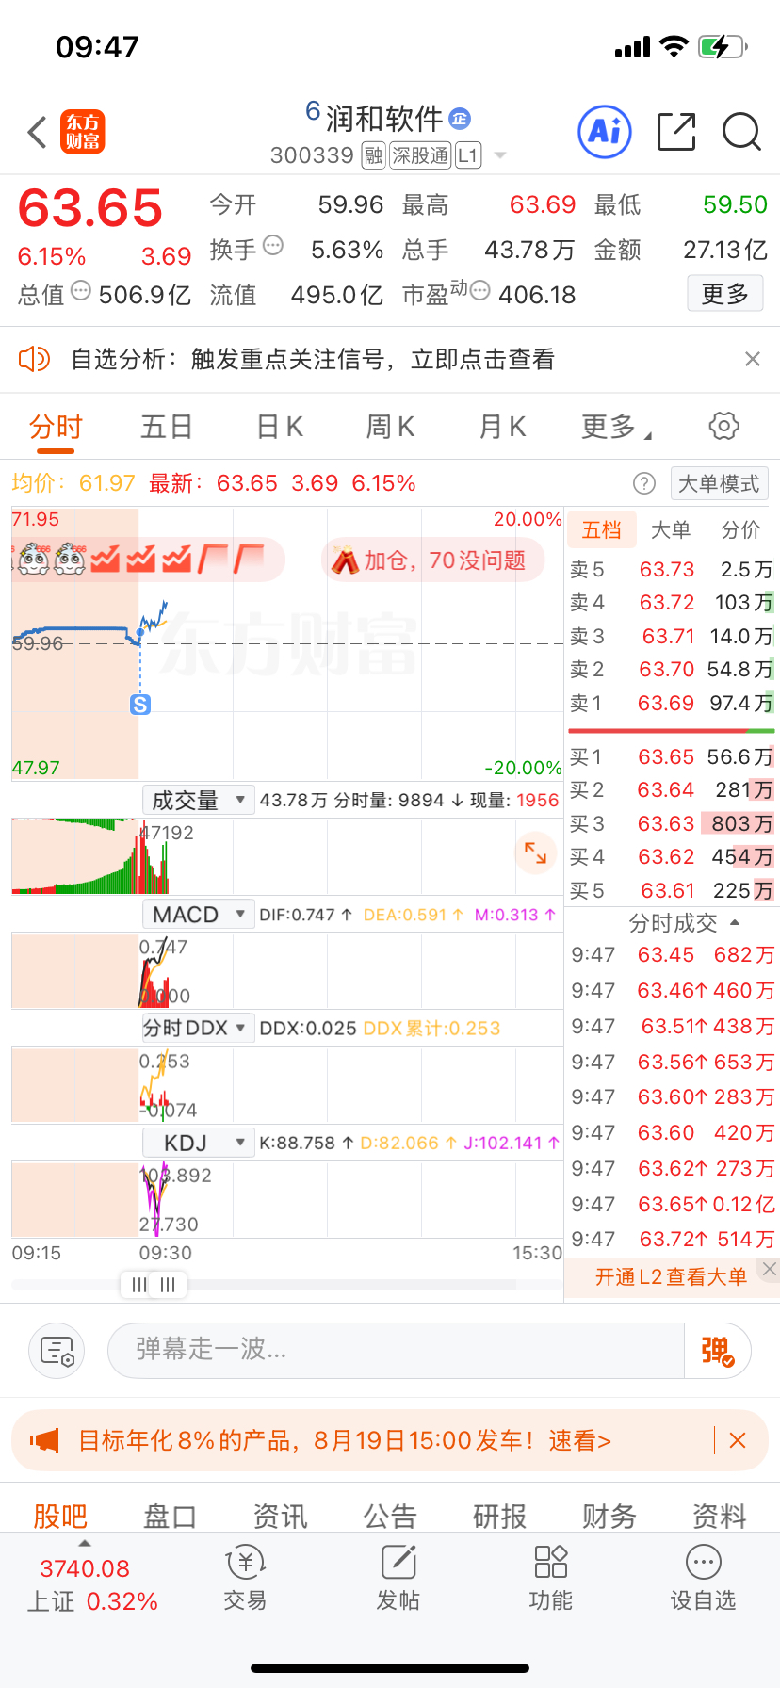This screenshot has width=780, height=1688.
Task: Expand chart to fullscreen with arrows icon
Action: tap(535, 852)
